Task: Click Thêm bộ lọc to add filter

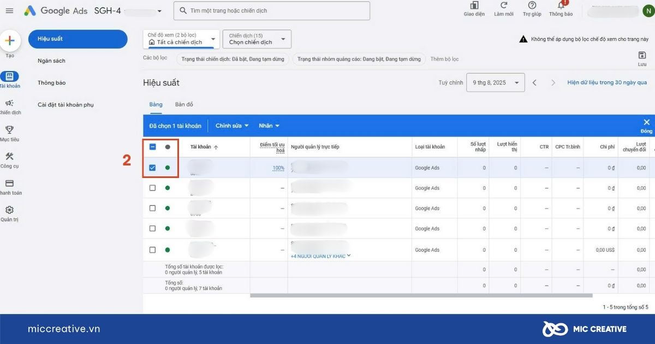Action: point(444,59)
